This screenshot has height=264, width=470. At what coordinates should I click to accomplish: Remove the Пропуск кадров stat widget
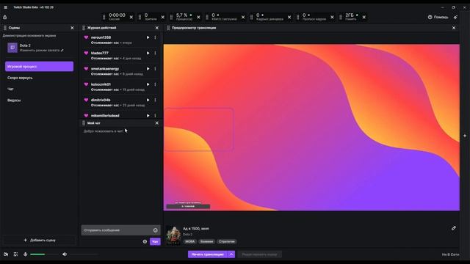click(x=332, y=17)
